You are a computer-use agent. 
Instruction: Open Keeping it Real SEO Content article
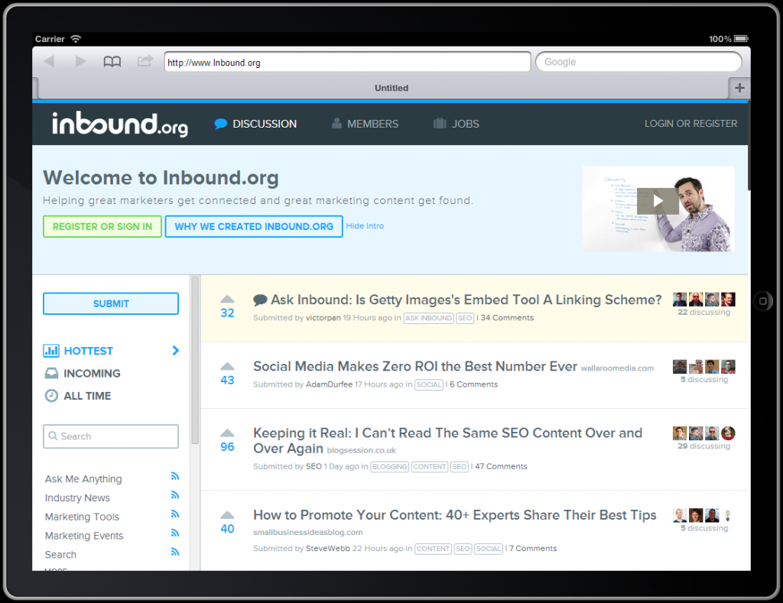point(447,440)
